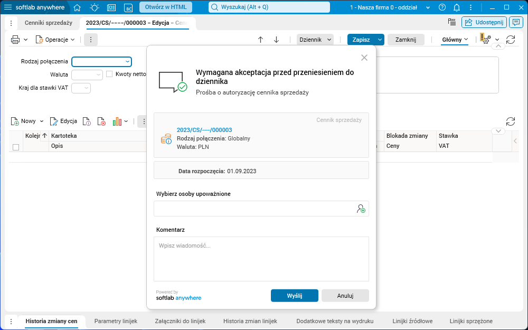The height and width of the screenshot is (330, 528).
Task: Move to next record with down arrow
Action: 277,40
